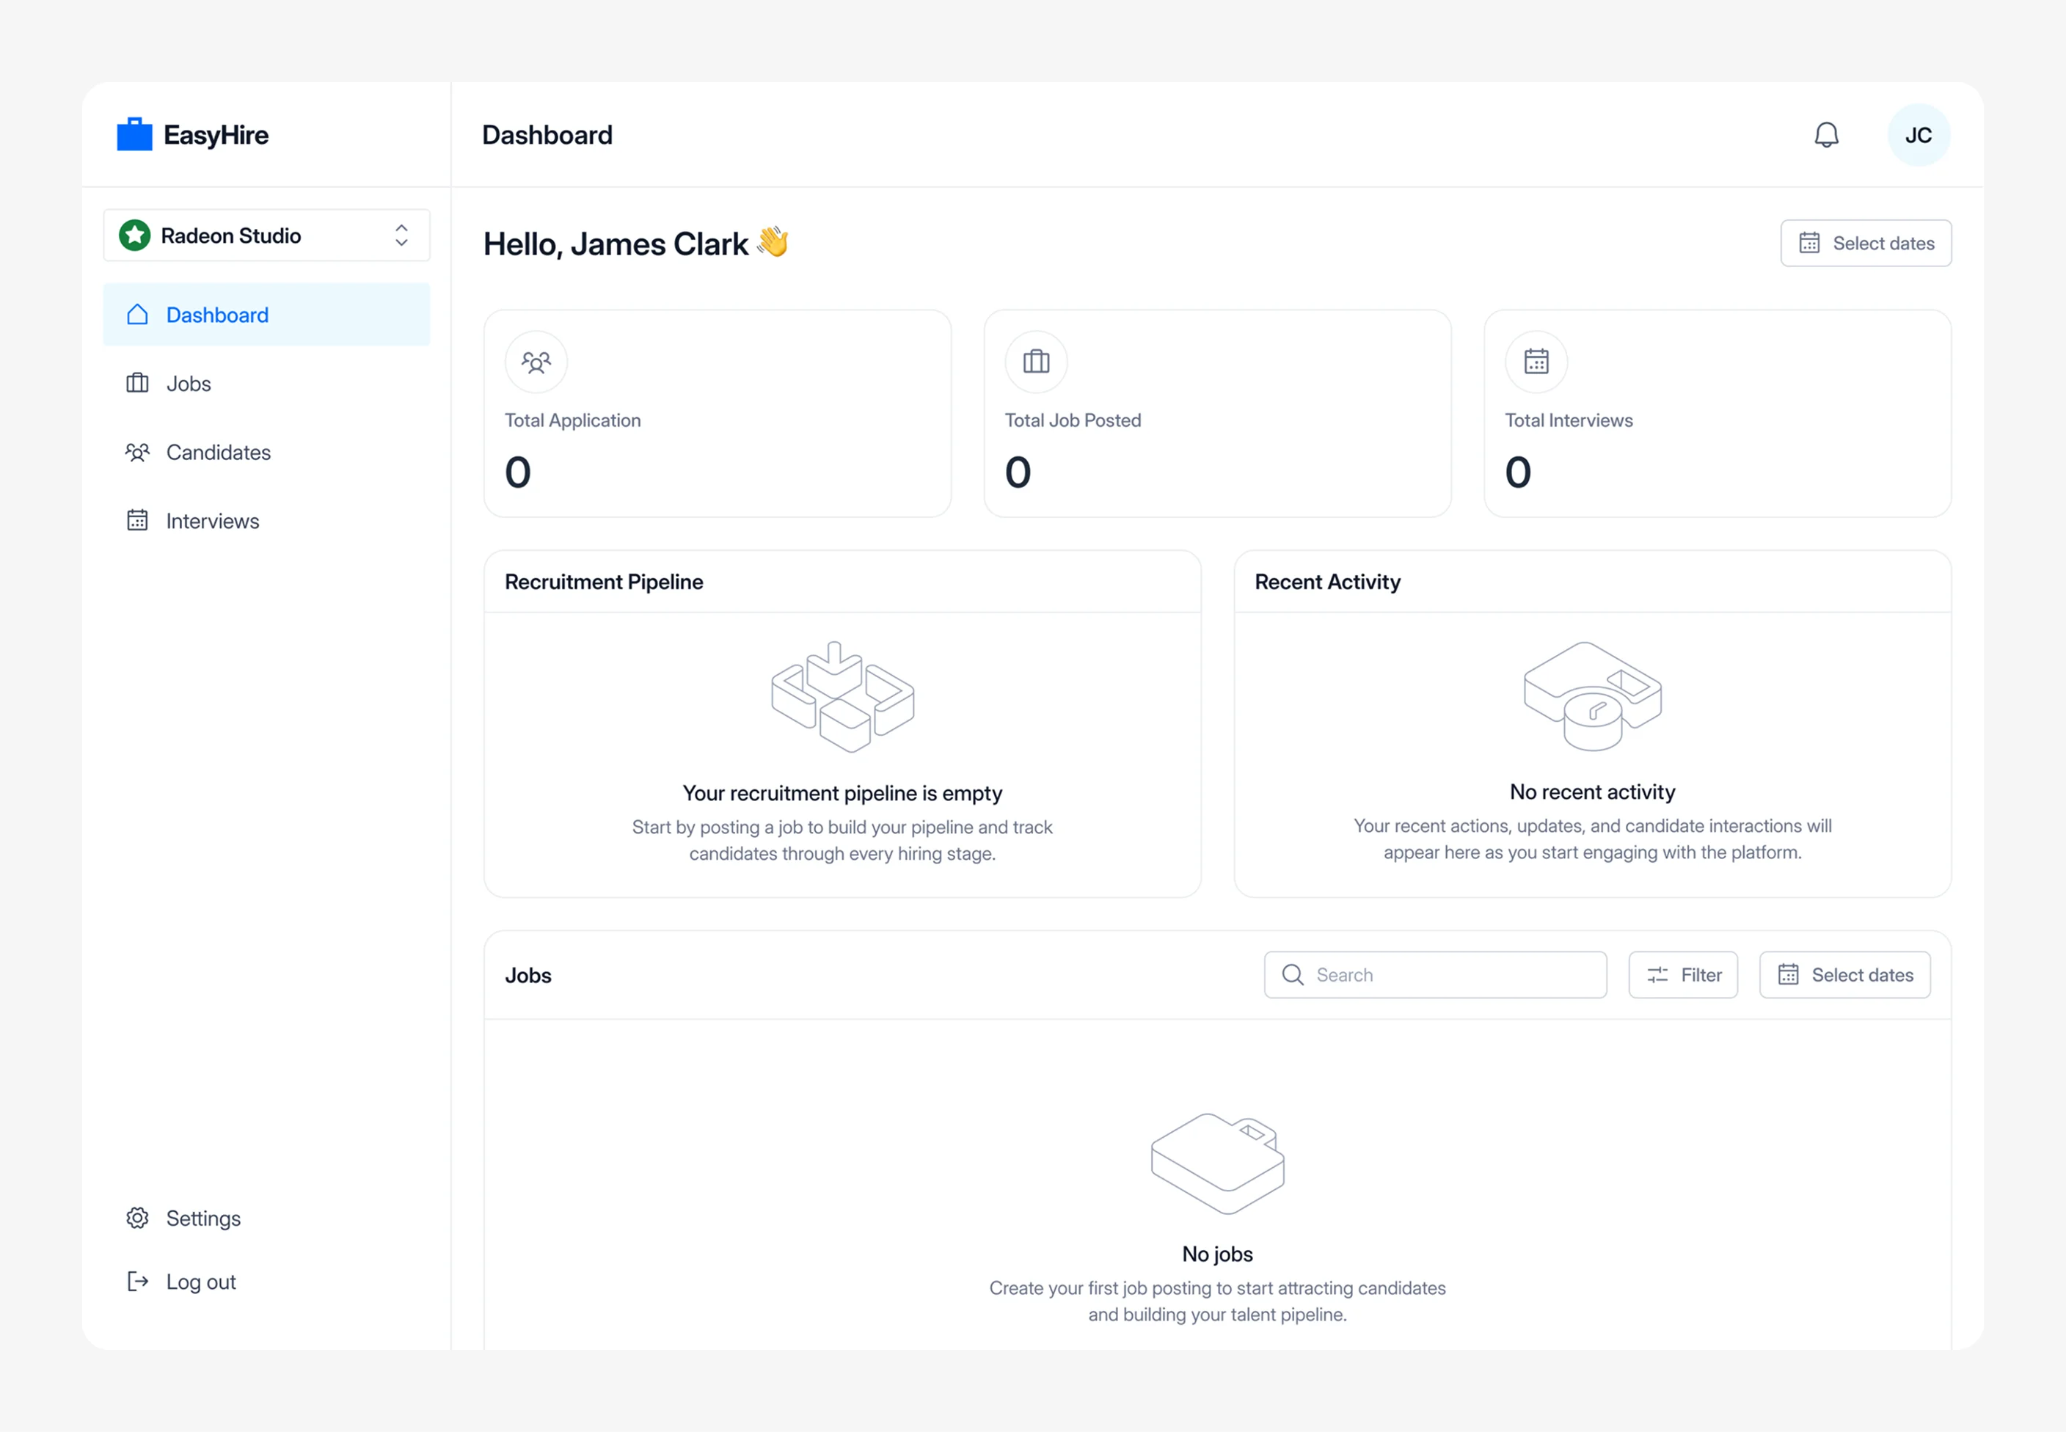Click the Dashboard page title in header

[547, 134]
